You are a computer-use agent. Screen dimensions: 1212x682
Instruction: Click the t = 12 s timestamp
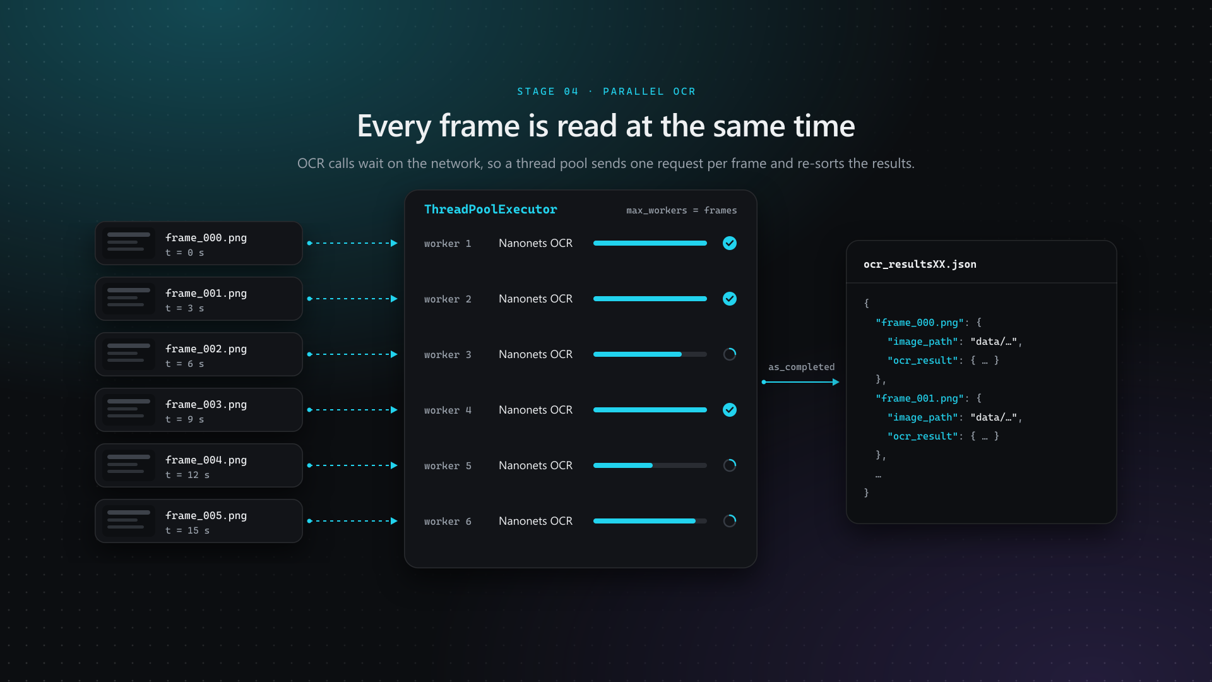[187, 475]
